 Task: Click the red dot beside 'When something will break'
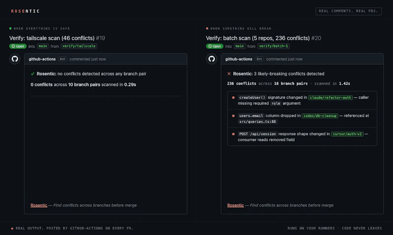[x=207, y=28]
